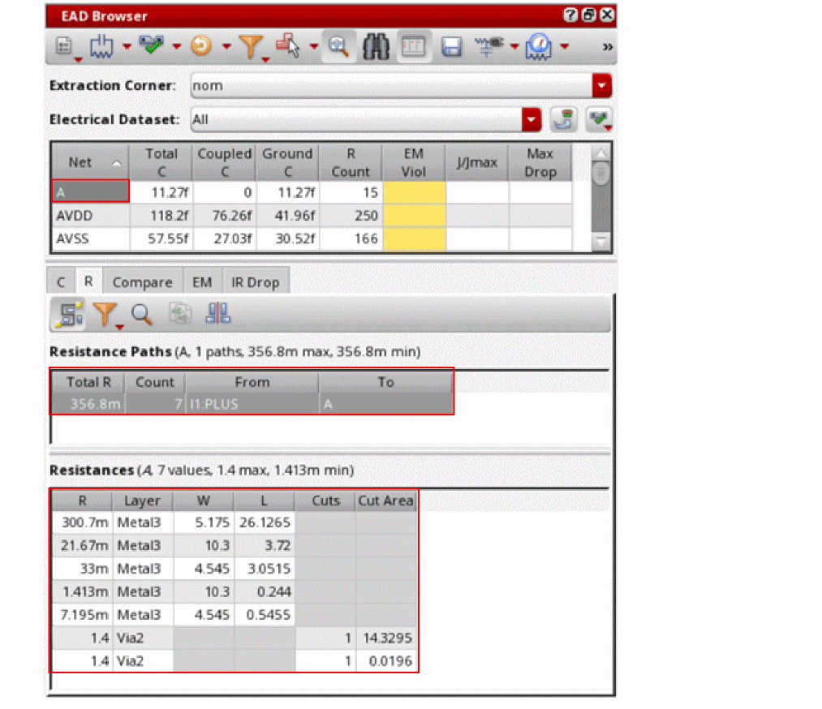Screen dimensions: 822x709
Task: Sort by the Ground C column header
Action: (287, 162)
